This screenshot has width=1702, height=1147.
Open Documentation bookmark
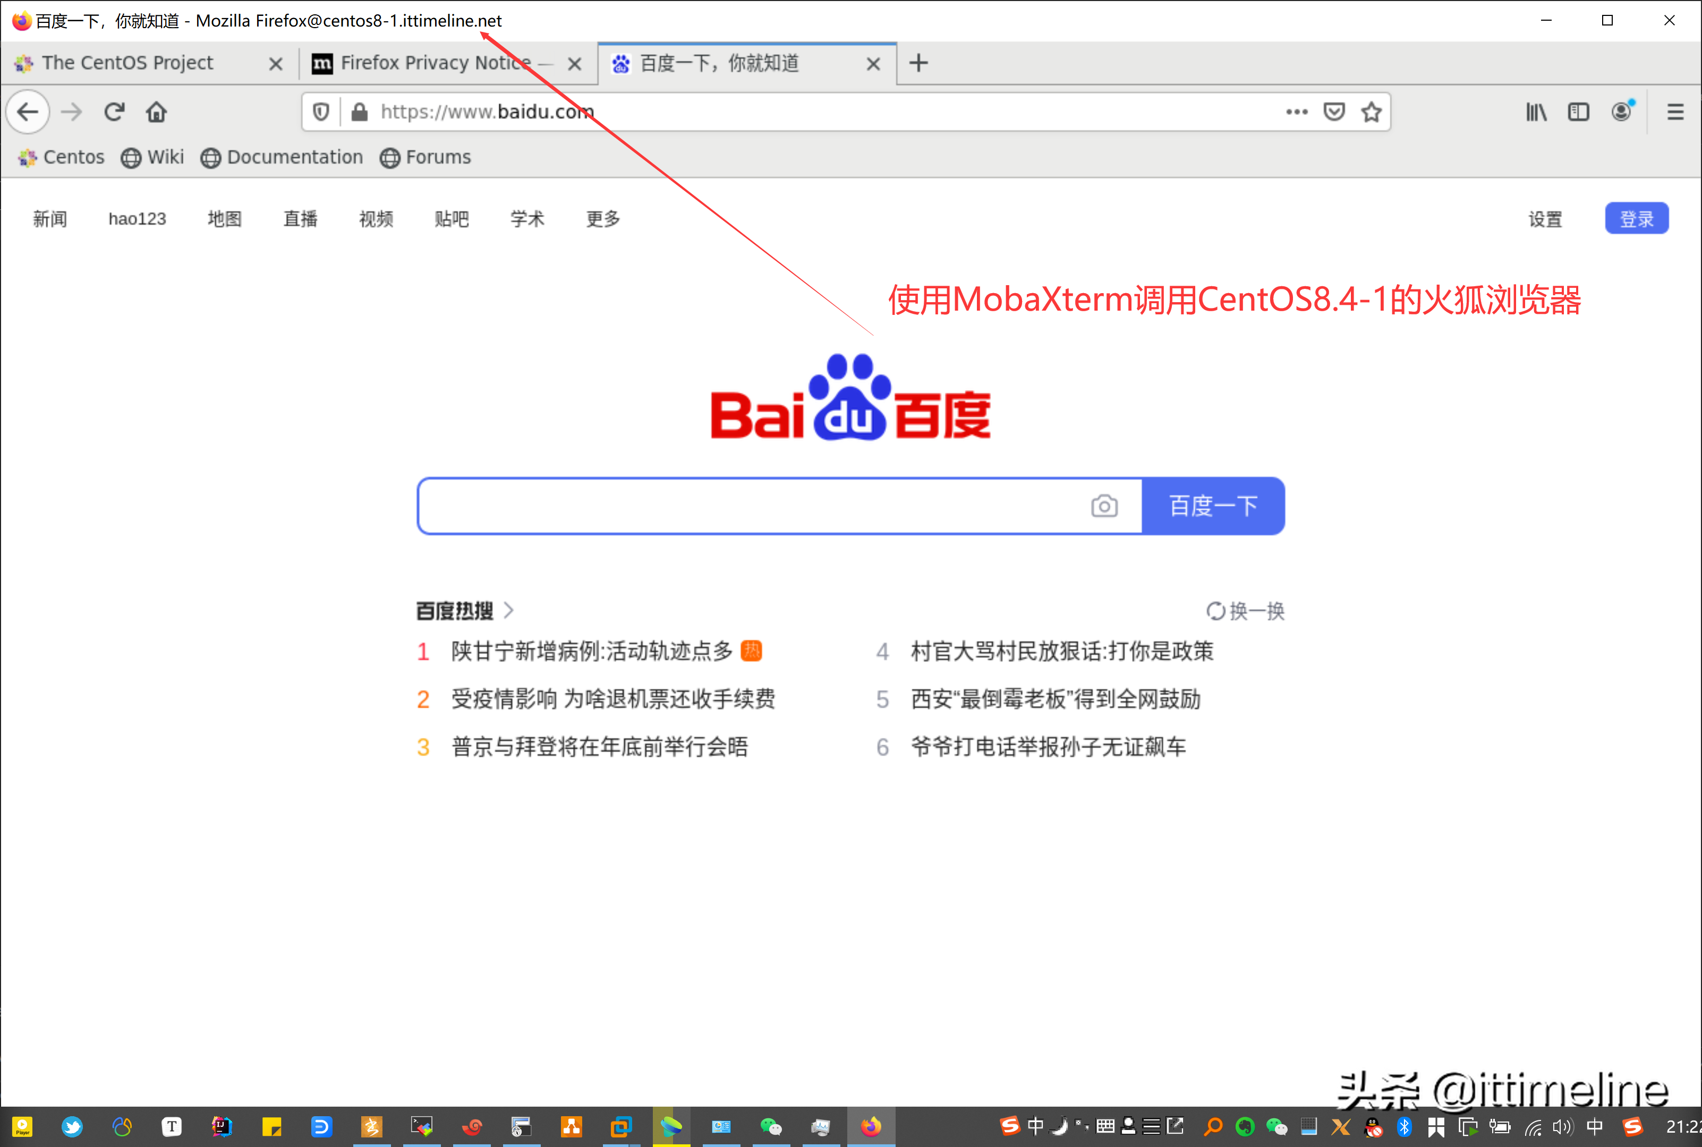pyautogui.click(x=282, y=157)
